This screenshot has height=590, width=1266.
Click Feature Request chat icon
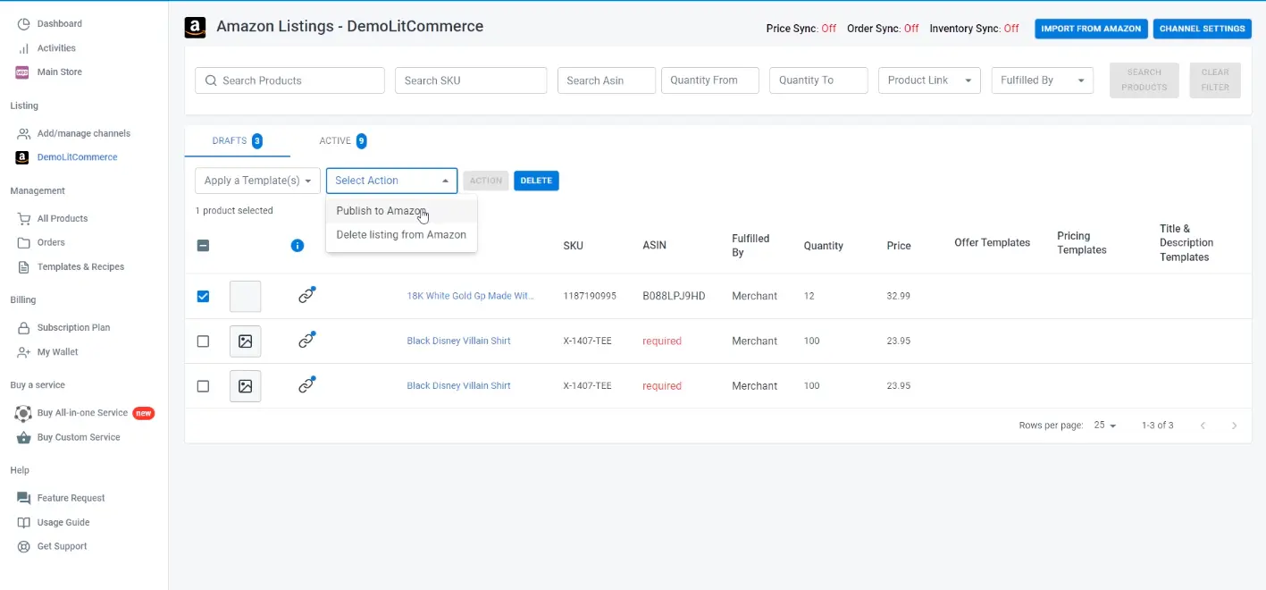pyautogui.click(x=23, y=498)
